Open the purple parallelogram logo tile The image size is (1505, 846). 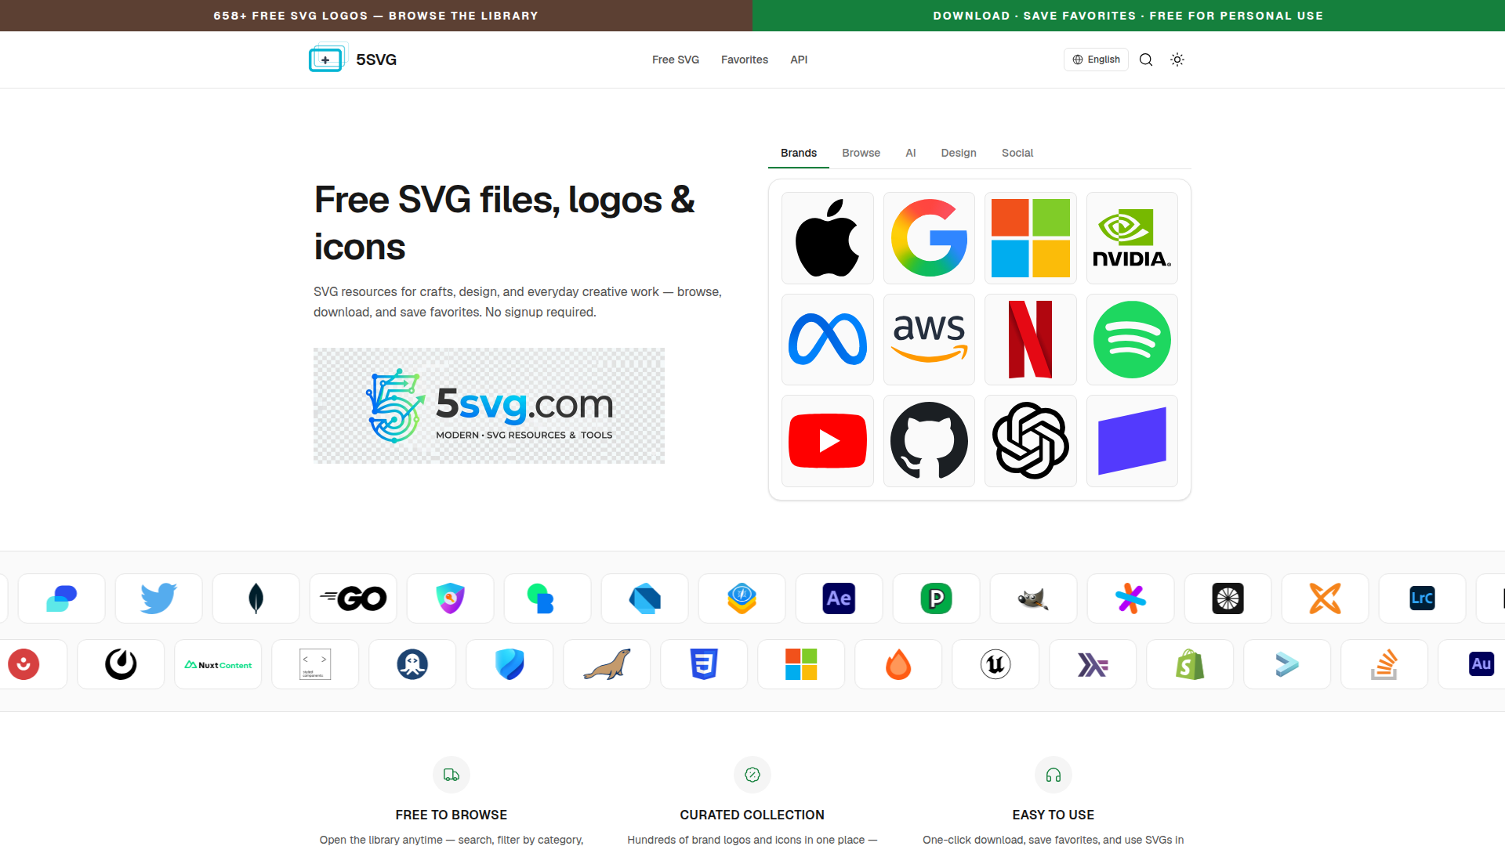point(1132,441)
